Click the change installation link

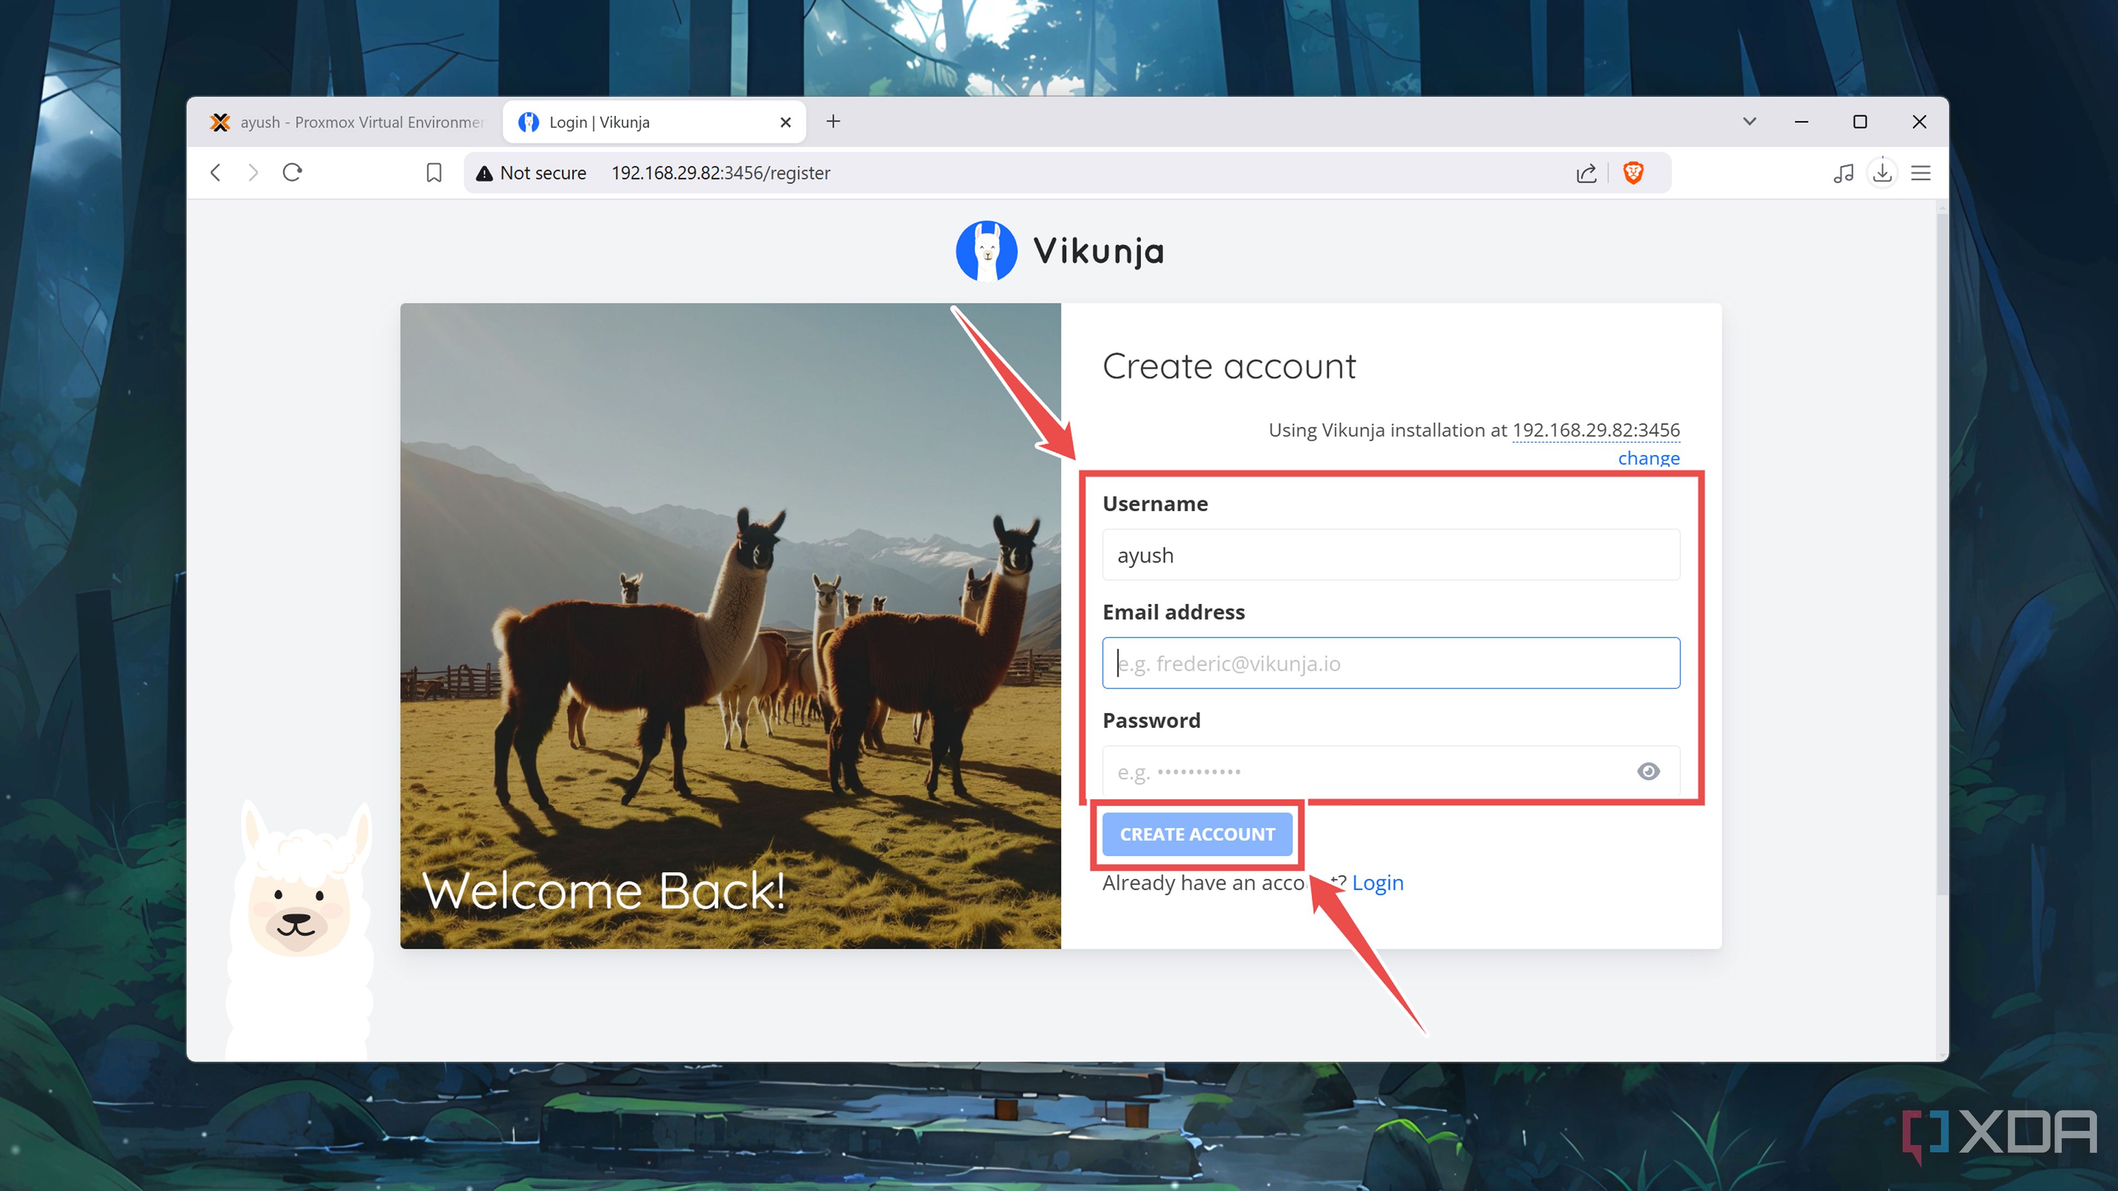(1649, 458)
